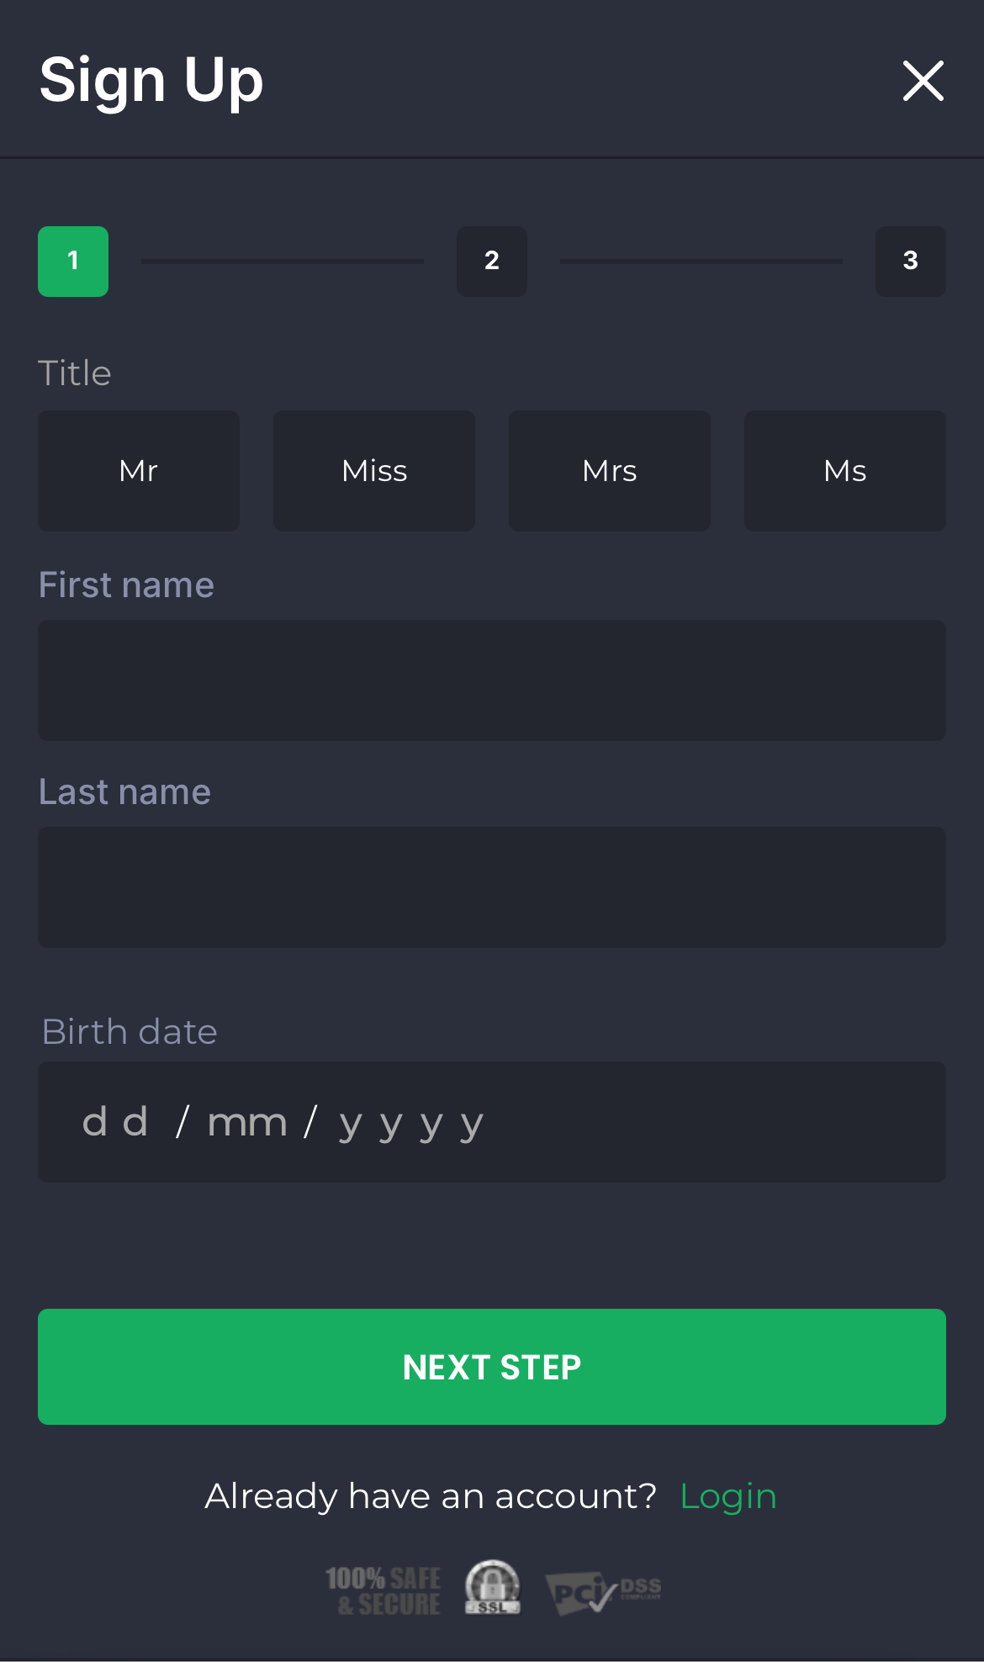This screenshot has width=984, height=1662.
Task: Choose the Mr title option
Action: 139,470
